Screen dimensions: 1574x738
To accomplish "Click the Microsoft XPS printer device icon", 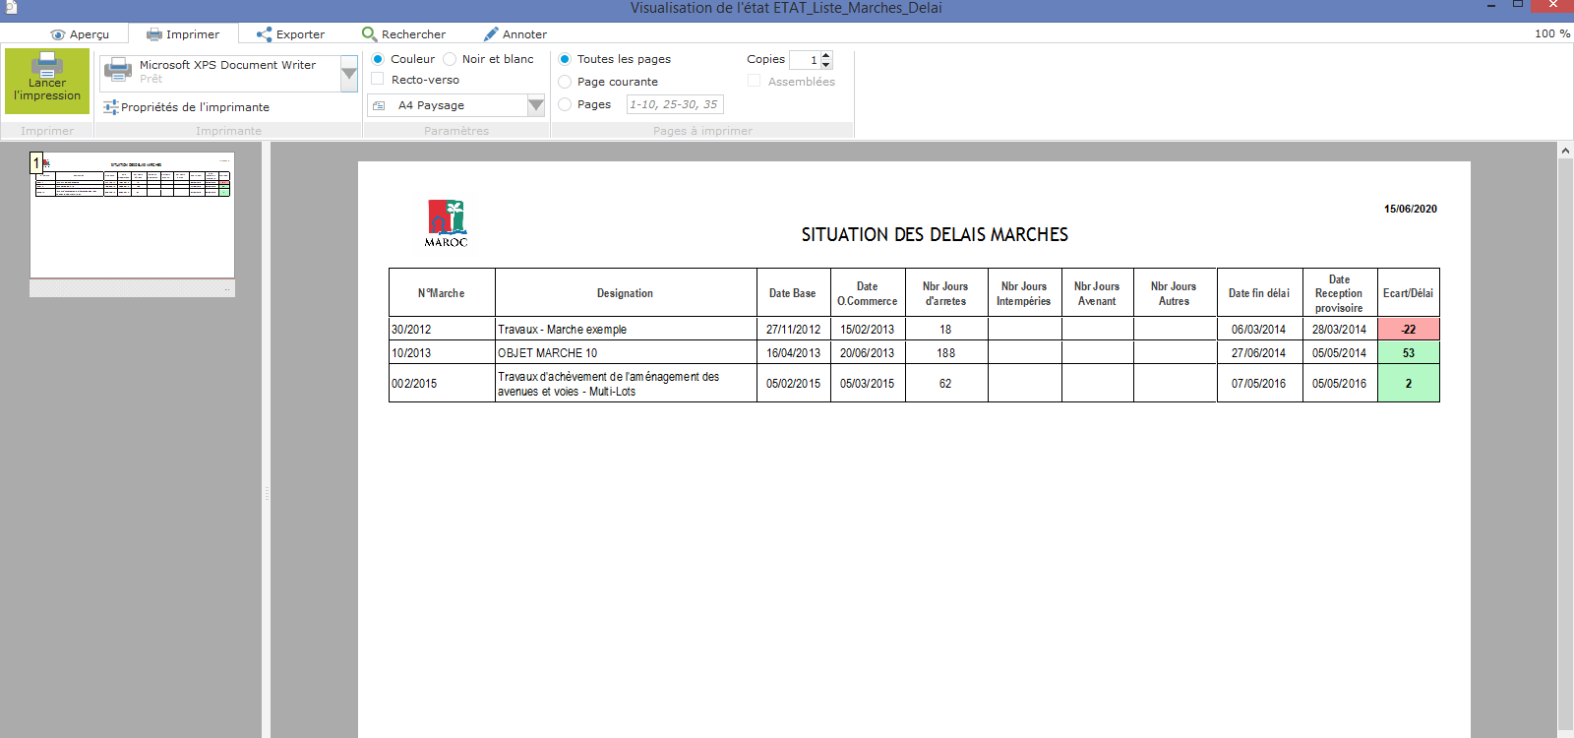I will [x=118, y=71].
